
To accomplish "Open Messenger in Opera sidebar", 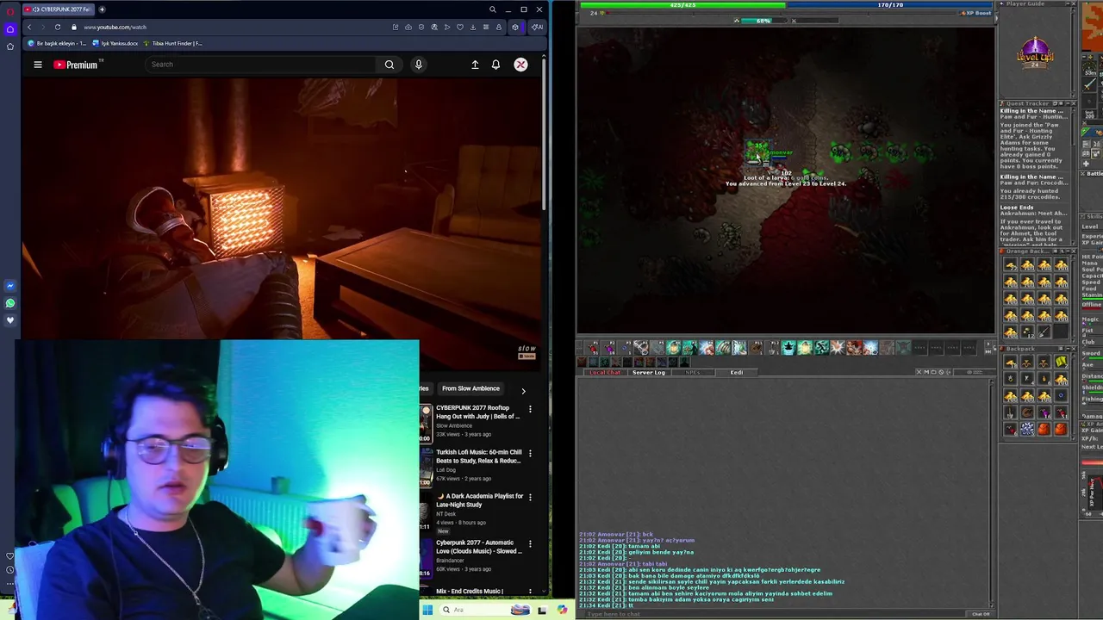I will [10, 286].
